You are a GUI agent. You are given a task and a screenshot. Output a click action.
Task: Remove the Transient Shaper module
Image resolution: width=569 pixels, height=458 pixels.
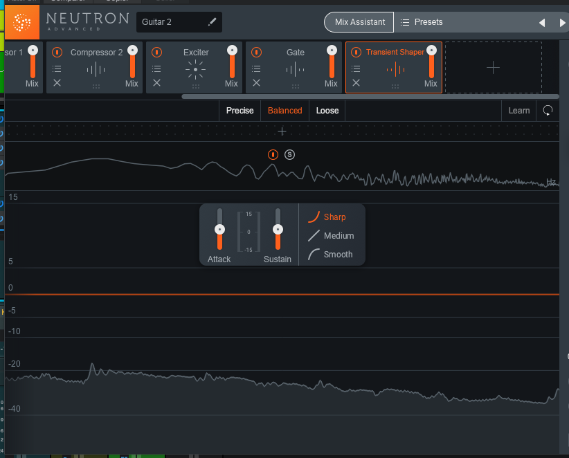356,83
